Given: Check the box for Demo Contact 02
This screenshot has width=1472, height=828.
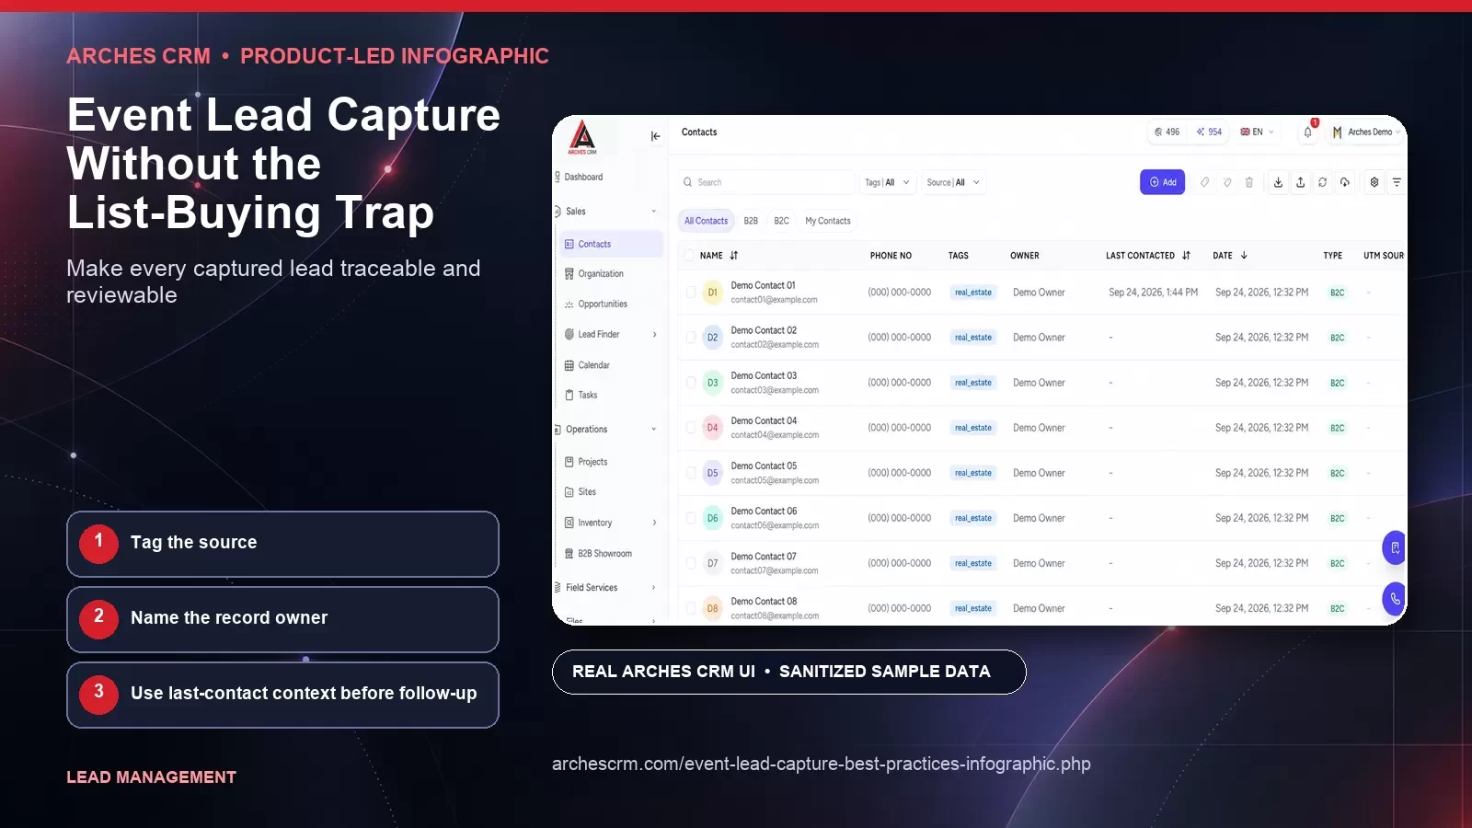Looking at the screenshot, I should click(691, 338).
